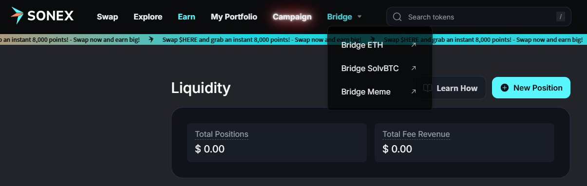The width and height of the screenshot is (587, 186).
Task: Click the slash shortcut badge in search
Action: (561, 17)
